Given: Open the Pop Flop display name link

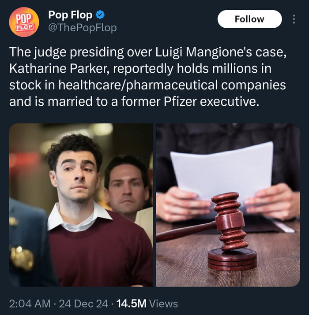Looking at the screenshot, I should click(x=70, y=15).
